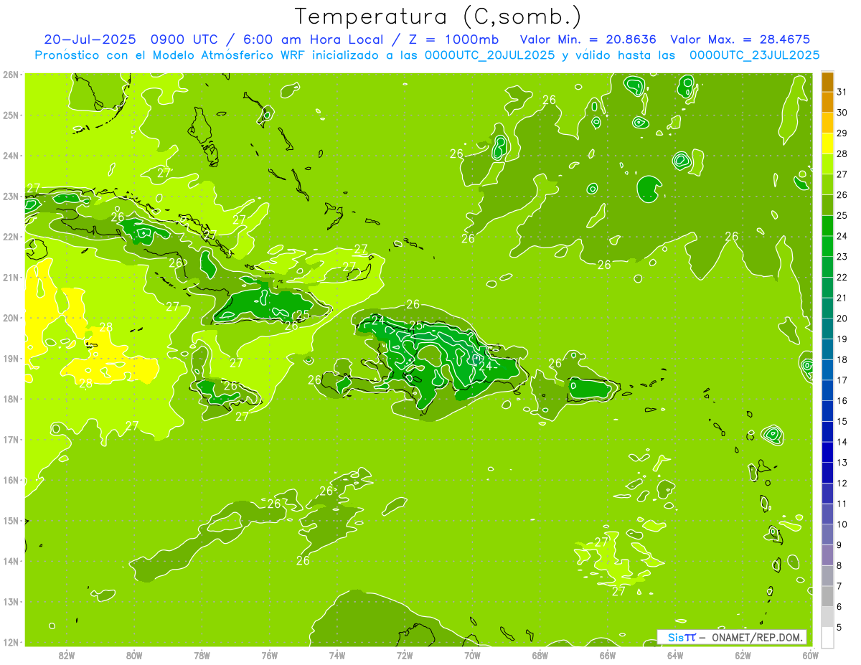
Task: Click the "70W" longitude axis label
Action: coord(472,655)
